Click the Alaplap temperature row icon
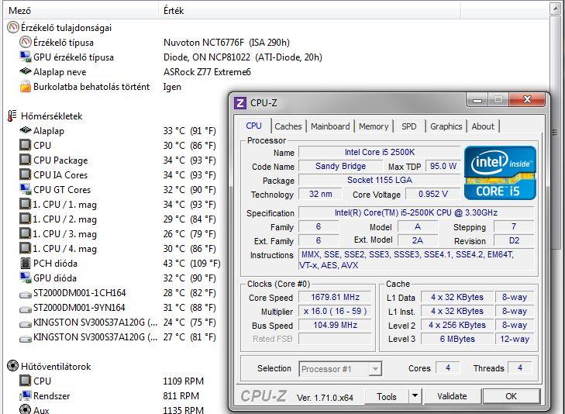Viewport: 565px width, 414px height. pos(26,130)
